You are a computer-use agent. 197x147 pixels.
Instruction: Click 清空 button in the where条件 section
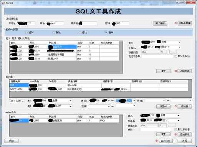pyautogui.click(x=163, y=134)
